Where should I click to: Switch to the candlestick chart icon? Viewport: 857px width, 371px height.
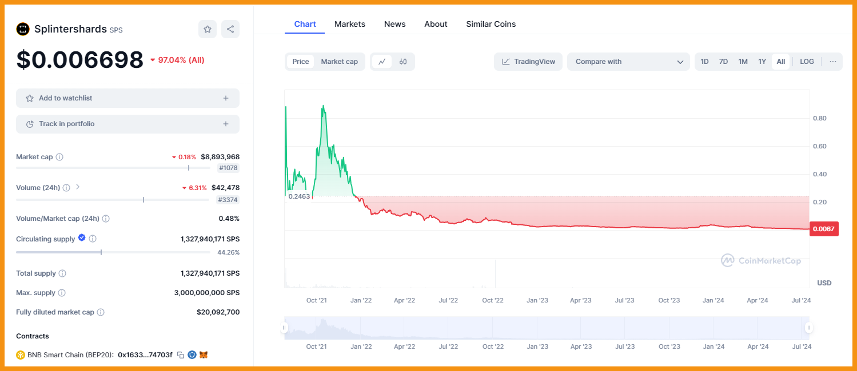[x=403, y=62]
